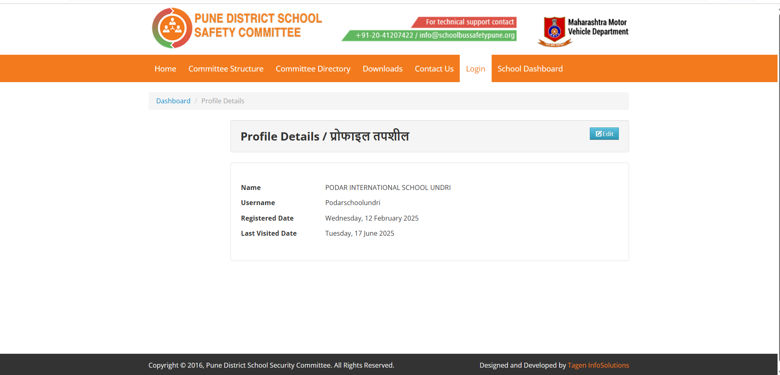
Task: Click the Edit profile button
Action: 604,134
